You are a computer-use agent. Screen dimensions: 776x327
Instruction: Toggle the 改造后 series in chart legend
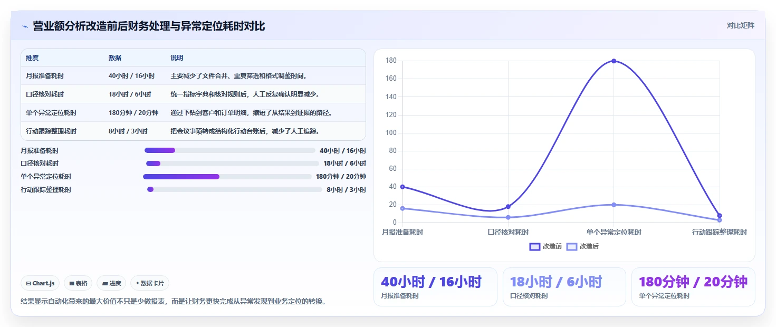[x=582, y=246]
